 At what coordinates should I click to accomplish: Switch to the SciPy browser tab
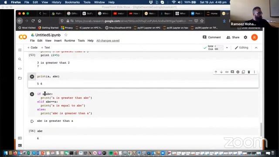tap(88, 14)
